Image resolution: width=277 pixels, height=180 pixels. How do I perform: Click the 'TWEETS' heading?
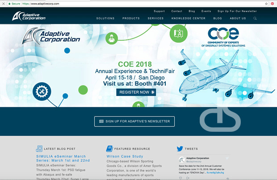[191, 149]
